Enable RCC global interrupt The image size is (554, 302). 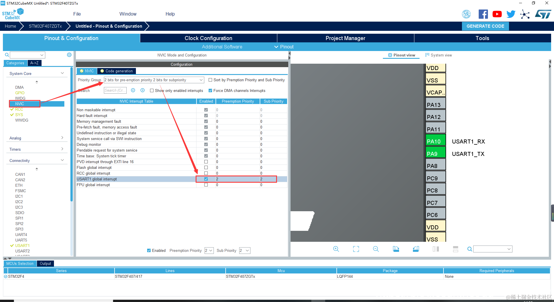click(206, 173)
